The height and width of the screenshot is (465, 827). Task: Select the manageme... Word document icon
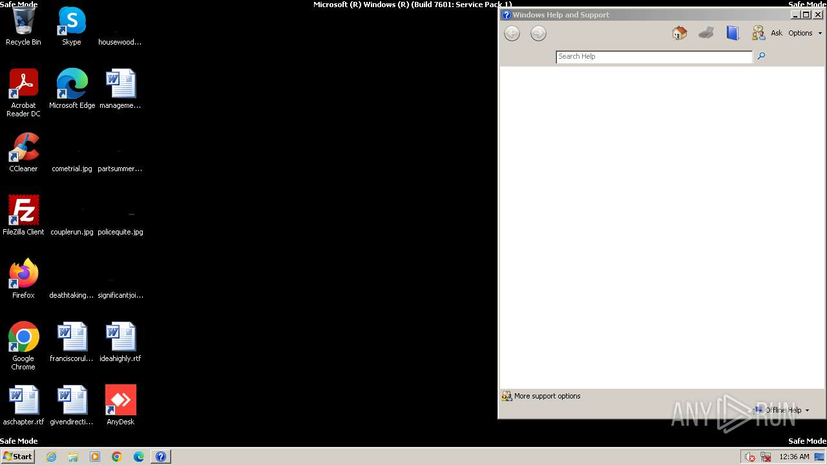(x=120, y=89)
